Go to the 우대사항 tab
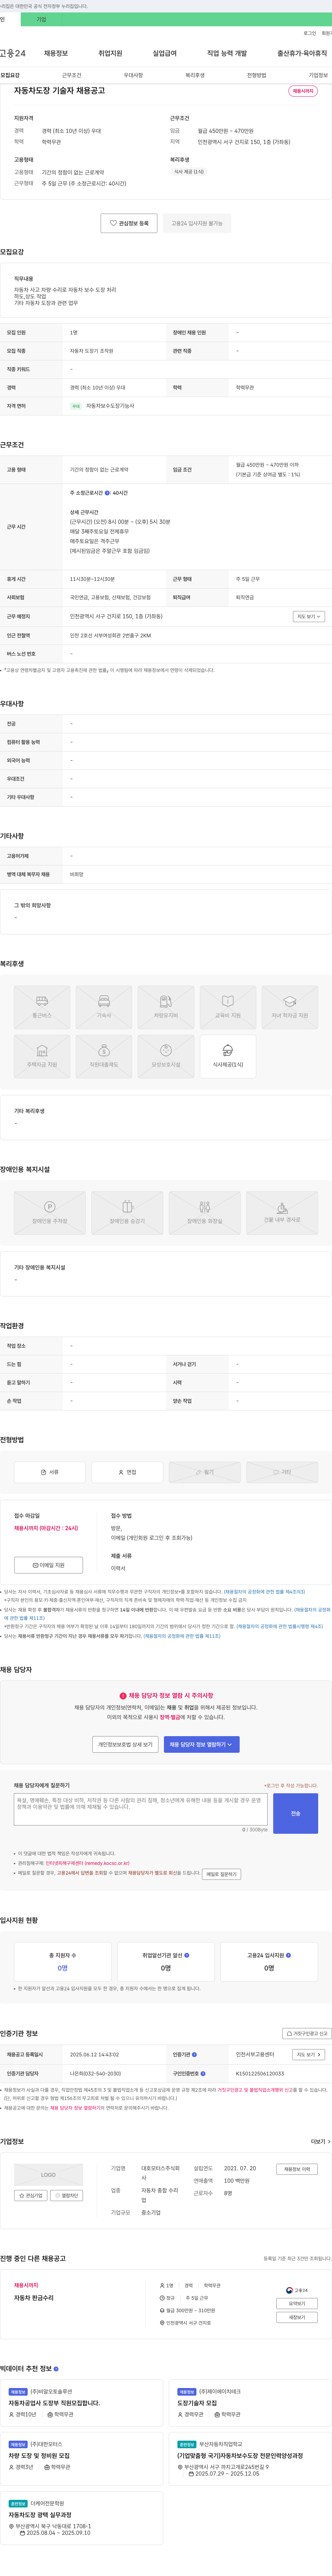Image resolution: width=332 pixels, height=2576 pixels. point(133,75)
